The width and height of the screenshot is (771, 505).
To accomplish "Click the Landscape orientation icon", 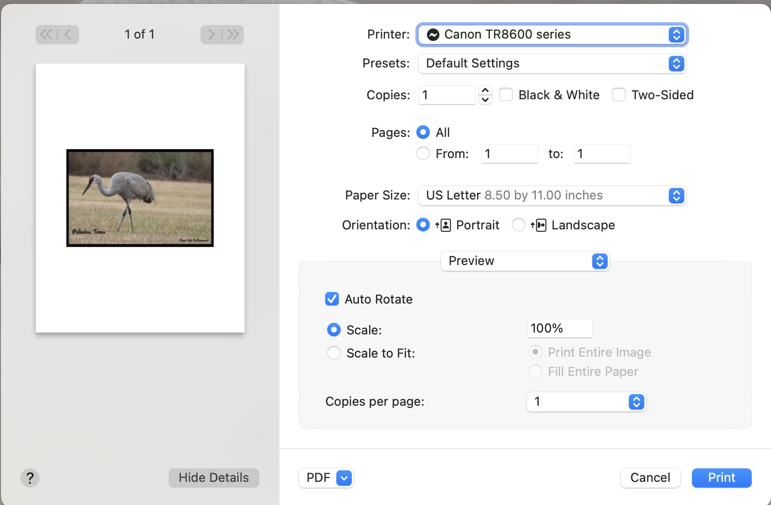I will coord(539,225).
